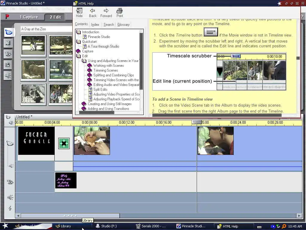Select the purple text title overlay clip
The width and height of the screenshot is (306, 230).
tap(66, 180)
